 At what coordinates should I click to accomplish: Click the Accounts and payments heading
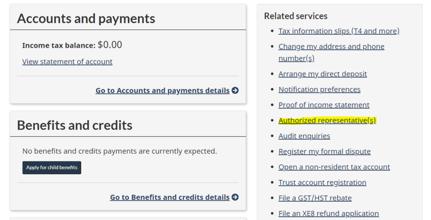click(86, 18)
